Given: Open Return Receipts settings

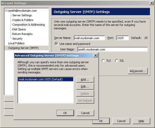Looking at the screenshot, I should click(22, 34).
